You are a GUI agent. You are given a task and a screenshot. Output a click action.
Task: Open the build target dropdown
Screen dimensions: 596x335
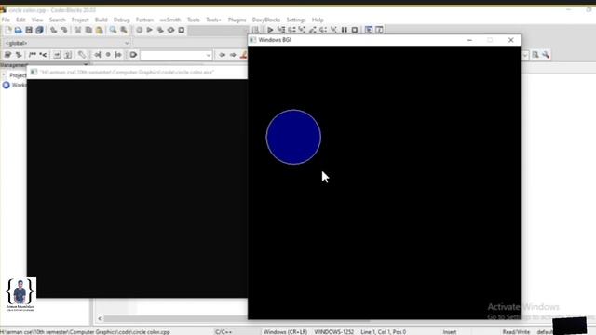218,30
